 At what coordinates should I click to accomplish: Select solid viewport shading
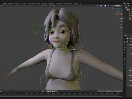pyautogui.click(x=116, y=6)
